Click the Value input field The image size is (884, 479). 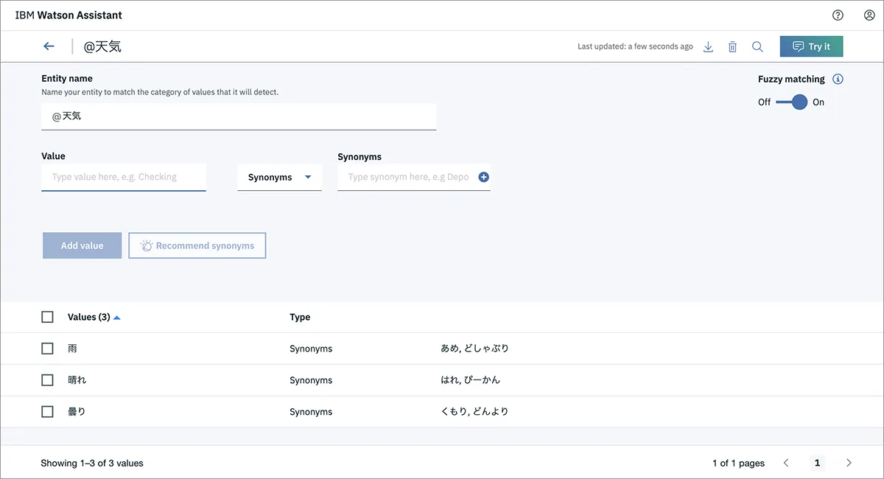(x=124, y=177)
